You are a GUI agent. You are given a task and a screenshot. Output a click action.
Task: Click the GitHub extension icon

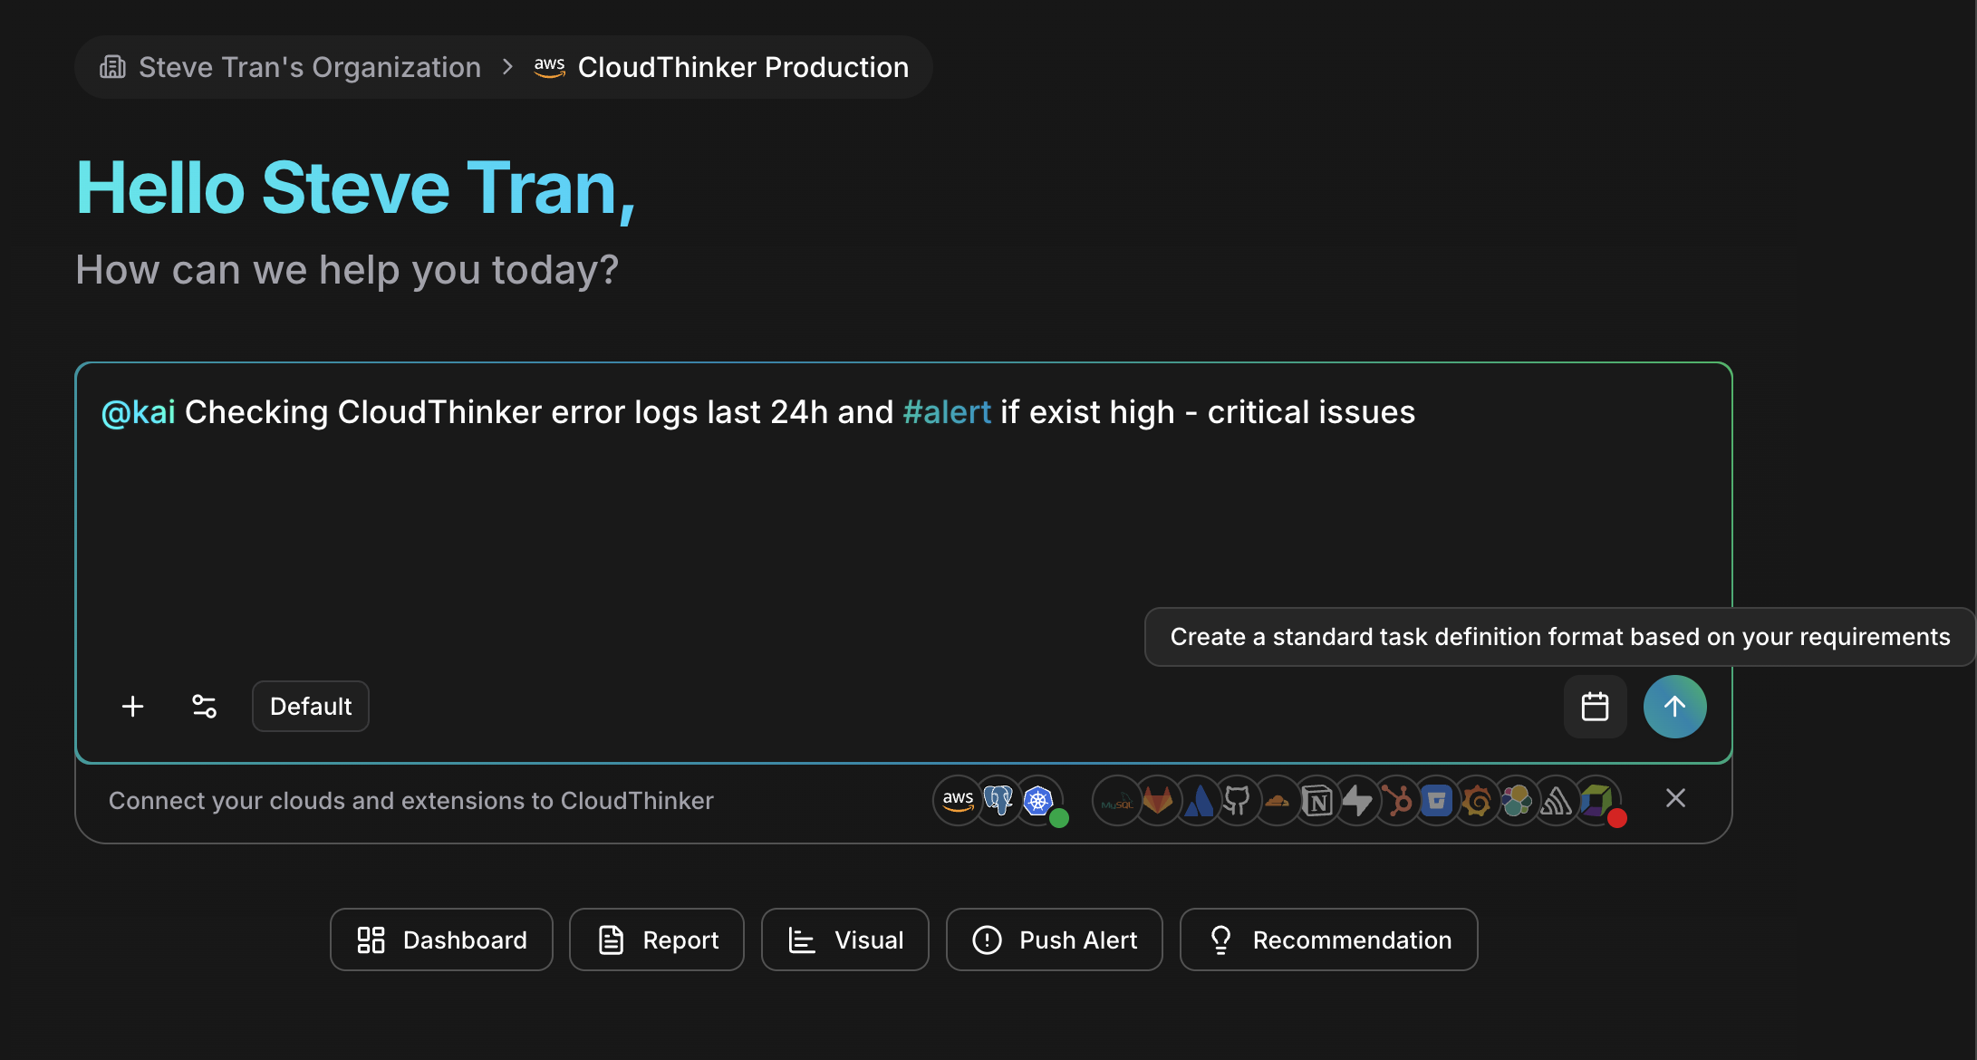pyautogui.click(x=1239, y=801)
